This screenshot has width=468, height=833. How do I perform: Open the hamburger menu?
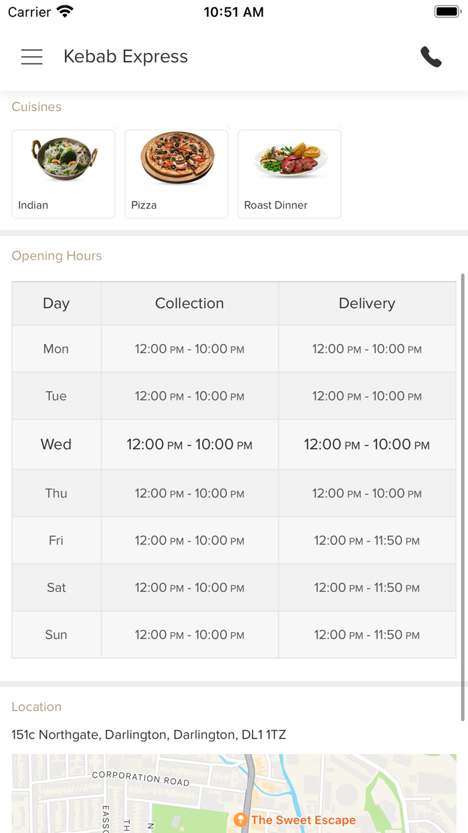[31, 57]
